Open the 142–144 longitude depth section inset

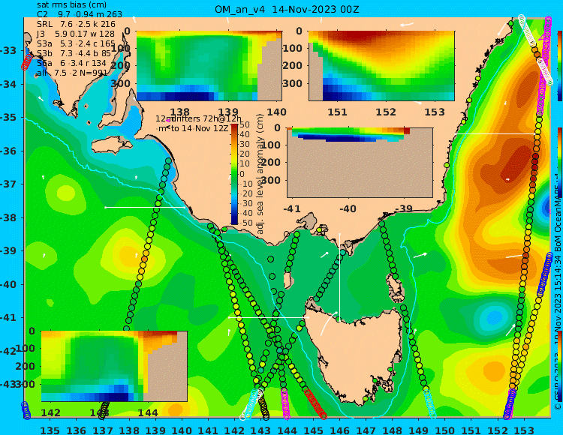point(114,366)
